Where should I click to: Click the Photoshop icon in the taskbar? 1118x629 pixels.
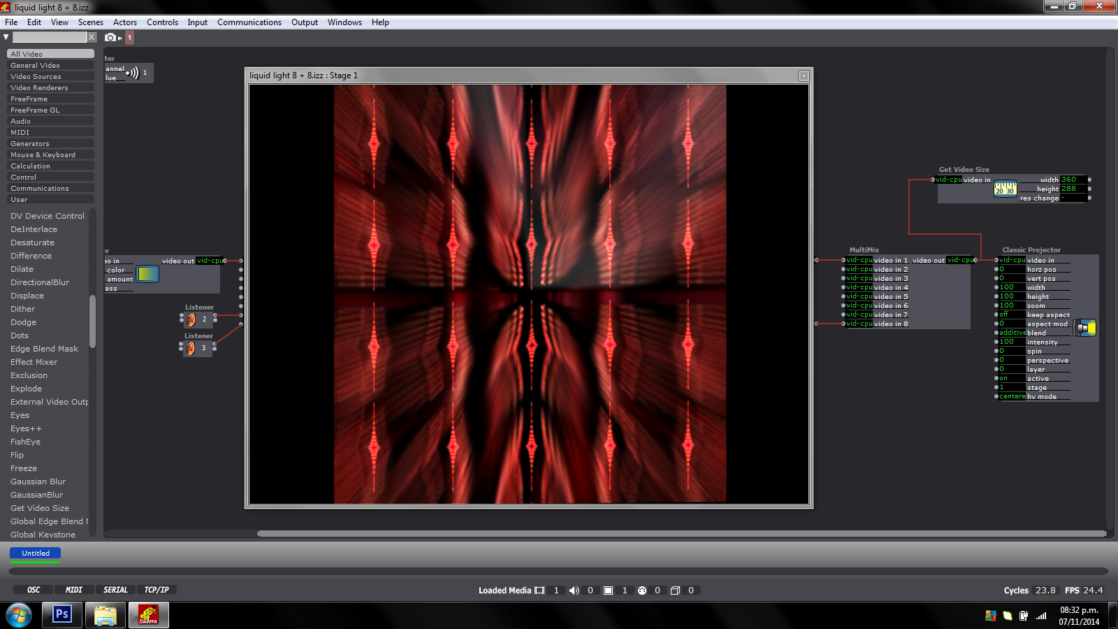62,614
